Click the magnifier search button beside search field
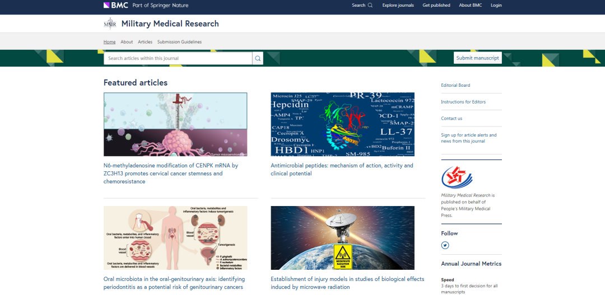Screen dimensions: 605x295 coord(258,58)
